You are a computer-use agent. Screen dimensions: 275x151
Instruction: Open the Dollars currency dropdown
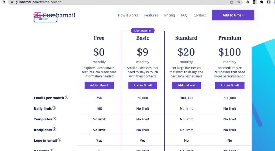[x=46, y=19]
